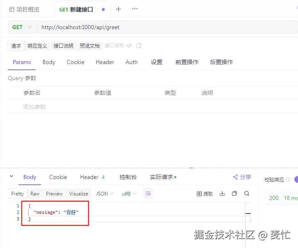
Task: Open the JSON format dropdown
Action: 105,194
